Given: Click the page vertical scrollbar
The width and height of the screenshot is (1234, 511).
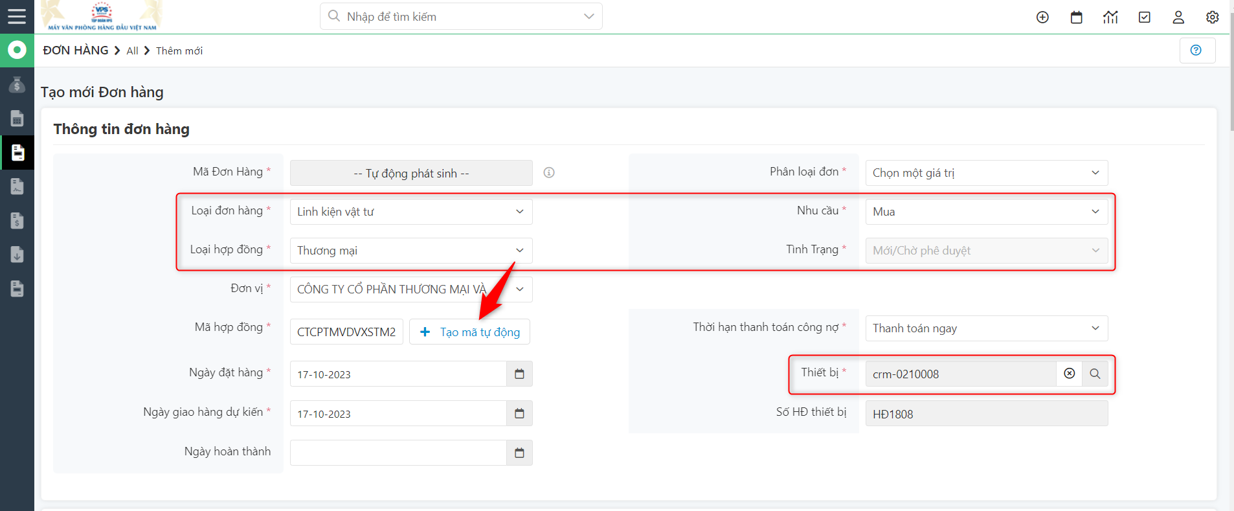Looking at the screenshot, I should pyautogui.click(x=1231, y=71).
